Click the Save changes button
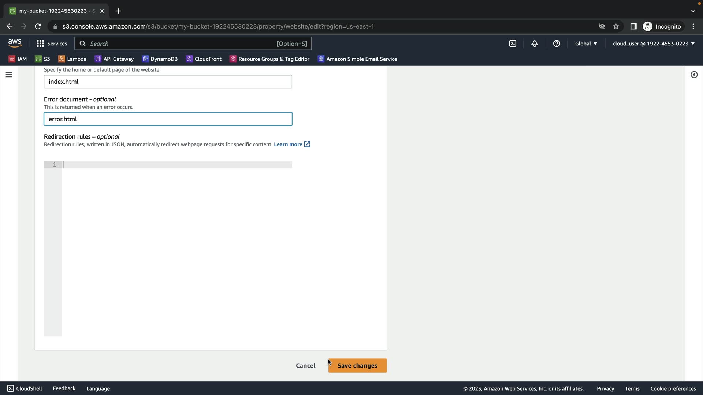The height and width of the screenshot is (395, 703). tap(357, 365)
